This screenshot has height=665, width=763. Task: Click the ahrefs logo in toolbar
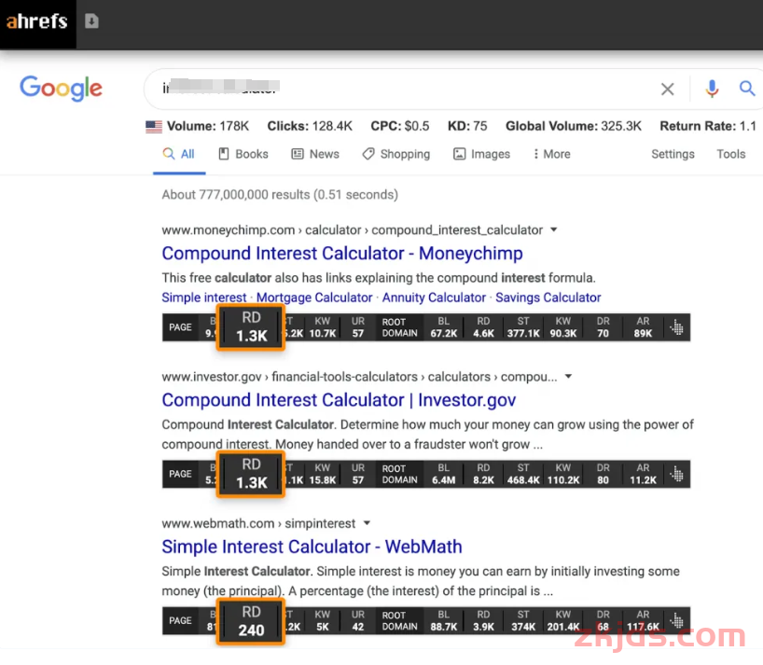[37, 21]
